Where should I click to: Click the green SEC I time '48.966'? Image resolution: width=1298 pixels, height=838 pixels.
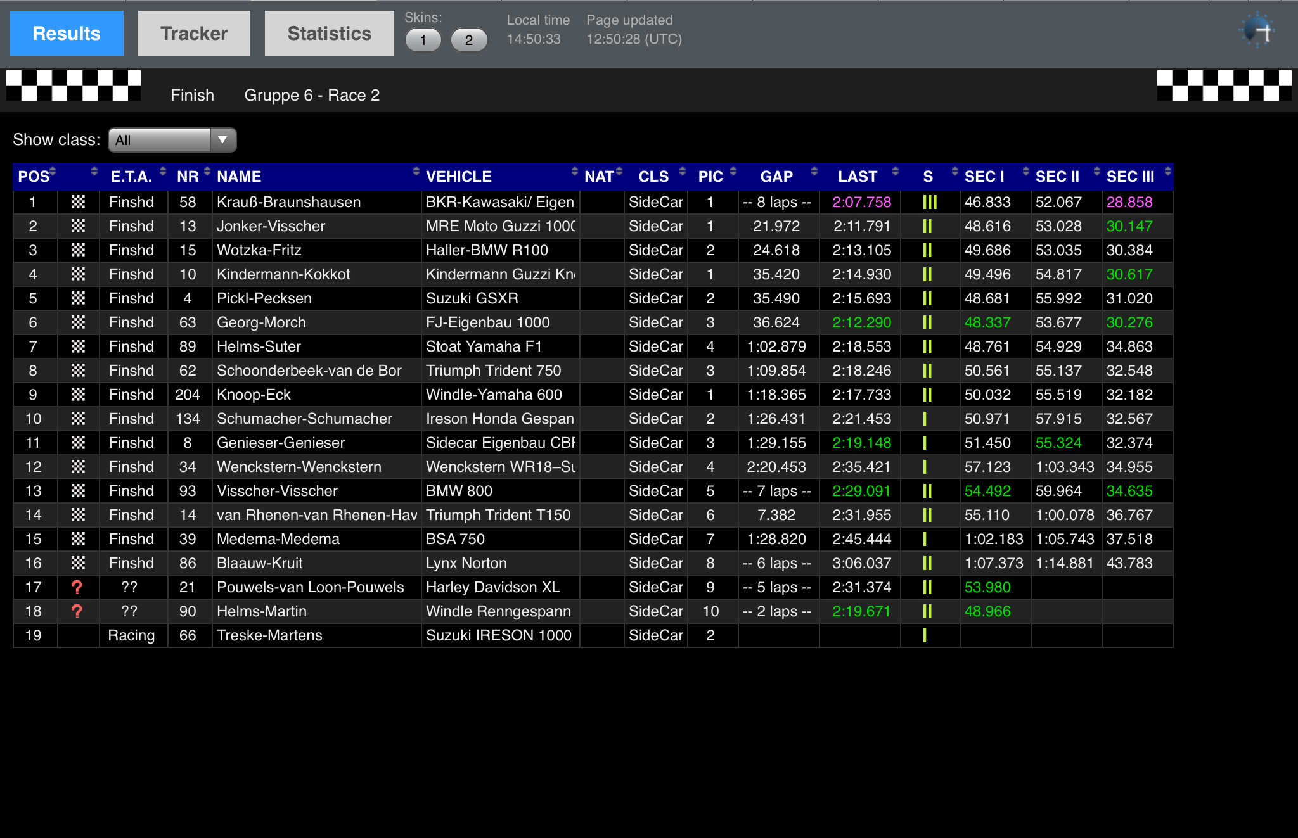pos(987,611)
